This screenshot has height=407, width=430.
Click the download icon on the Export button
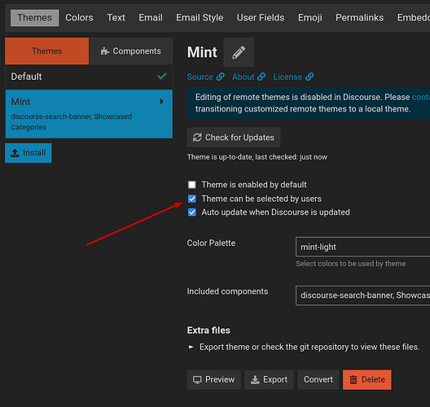(x=255, y=379)
